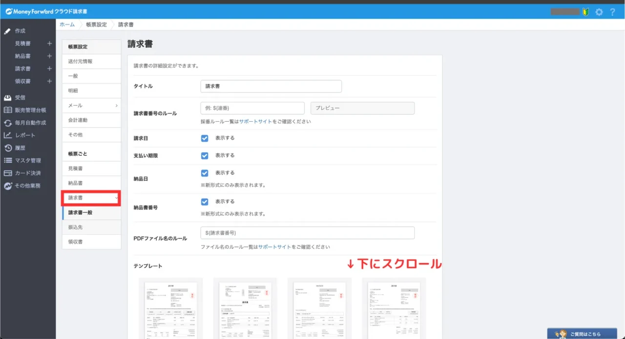Open 販売管理台帳 ledger icon in sidebar
Viewport: 625px width, 339px height.
(x=8, y=110)
